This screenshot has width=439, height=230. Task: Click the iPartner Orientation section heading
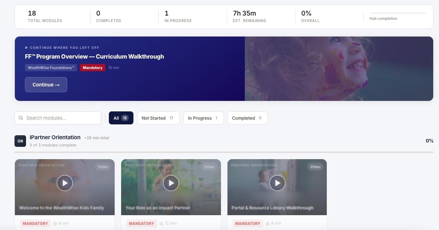click(55, 137)
